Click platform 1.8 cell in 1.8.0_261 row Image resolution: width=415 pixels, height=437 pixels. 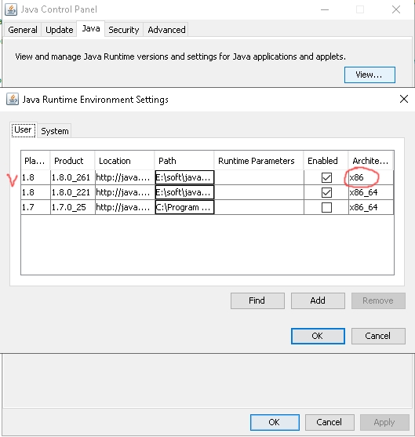point(35,177)
